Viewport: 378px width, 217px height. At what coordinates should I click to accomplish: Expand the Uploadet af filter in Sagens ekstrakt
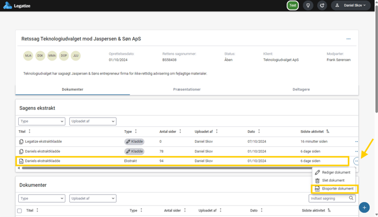[93, 121]
